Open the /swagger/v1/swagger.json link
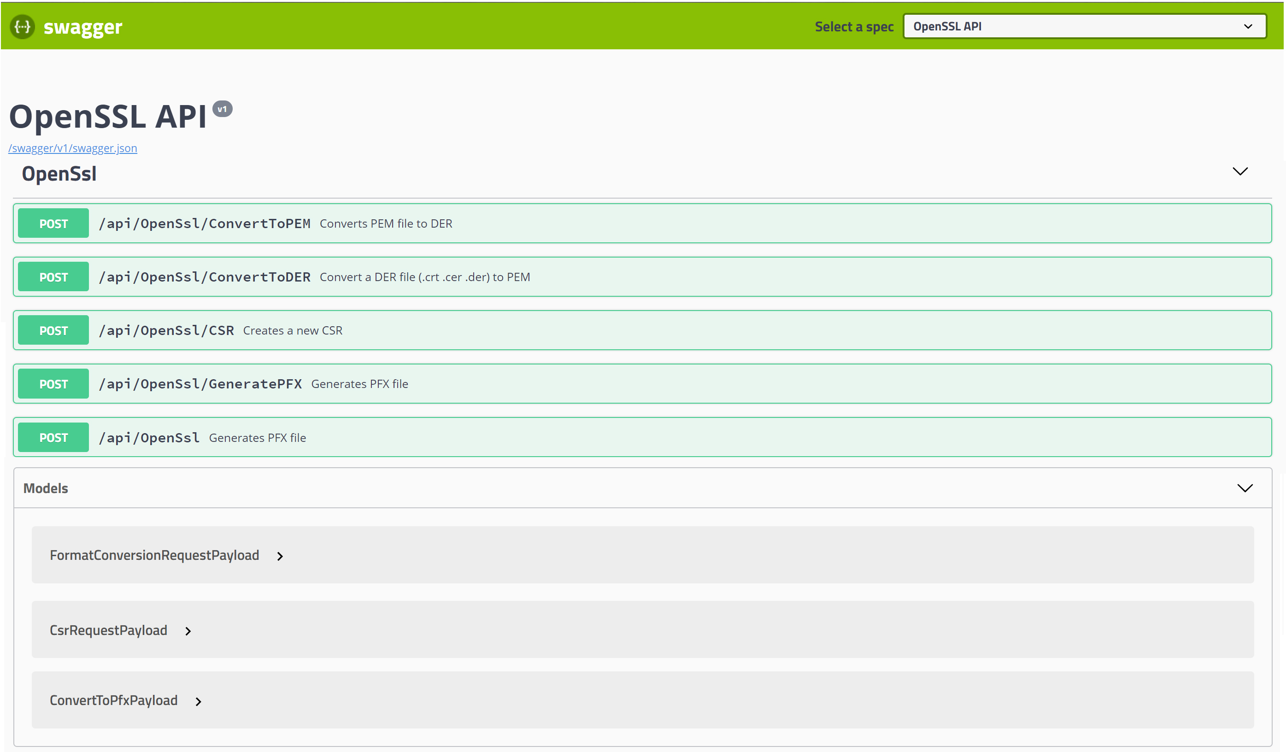This screenshot has height=752, width=1286. 72,148
